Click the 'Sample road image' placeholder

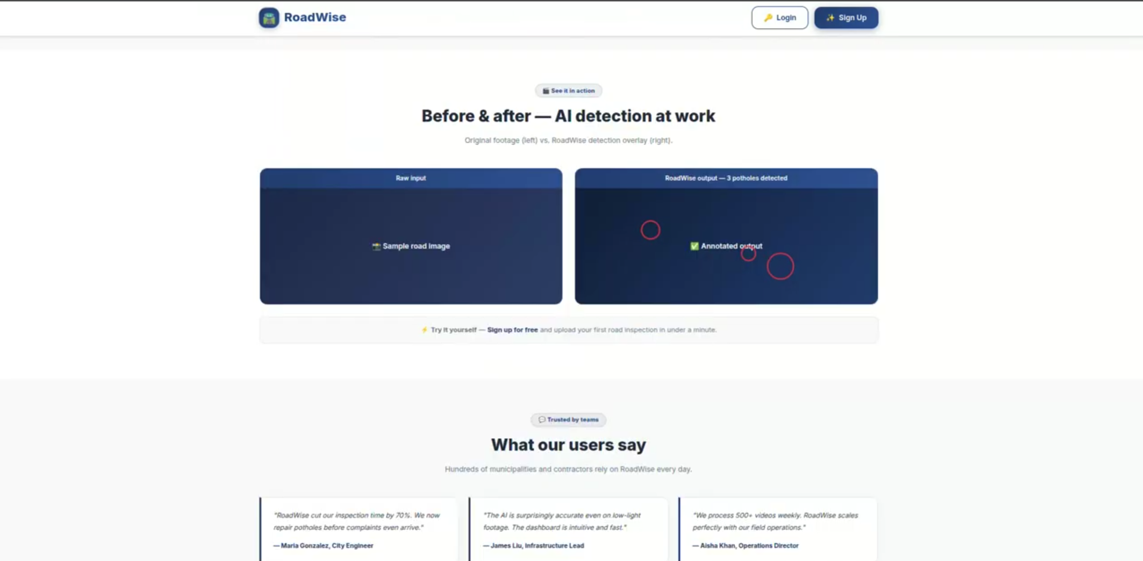(411, 246)
